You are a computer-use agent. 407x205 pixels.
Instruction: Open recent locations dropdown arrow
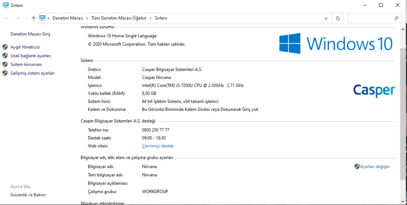[26, 18]
